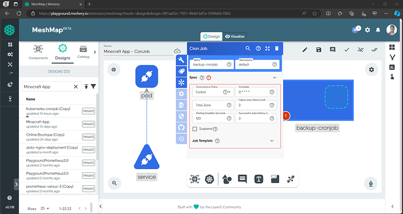Open components icon in bottom dock

tap(195, 179)
